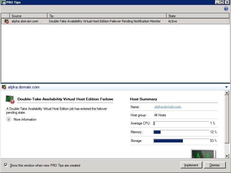Click the blue help question mark icon
This screenshot has height=173, width=231.
click(x=226, y=9)
